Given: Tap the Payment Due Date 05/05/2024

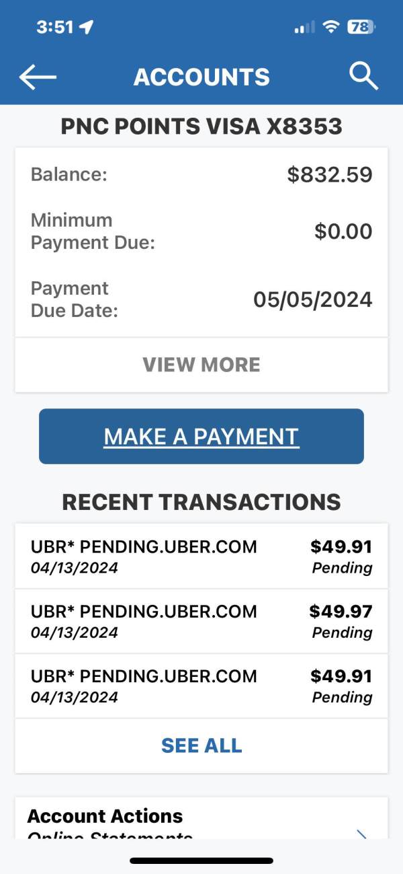Looking at the screenshot, I should click(x=313, y=299).
